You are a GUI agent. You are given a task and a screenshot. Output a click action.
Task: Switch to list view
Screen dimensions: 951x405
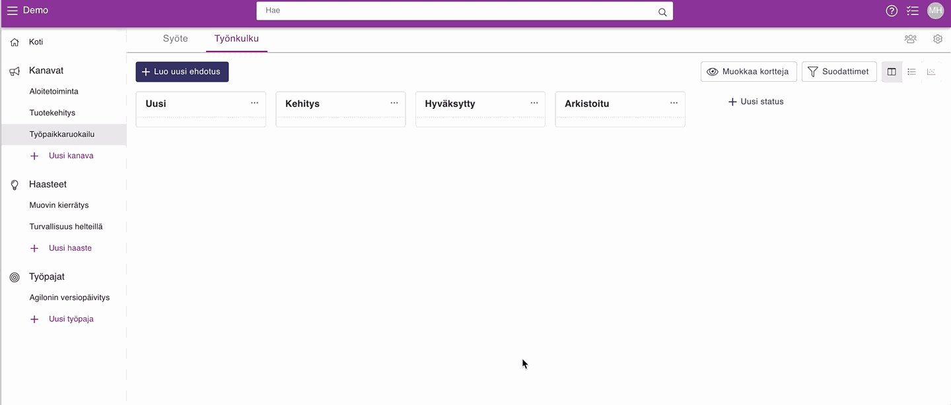coord(911,72)
